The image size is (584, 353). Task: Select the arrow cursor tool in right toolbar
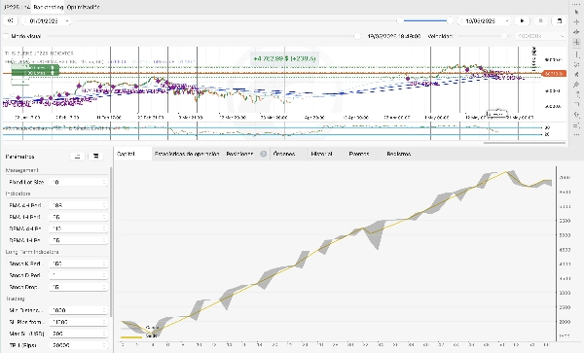pos(576,12)
